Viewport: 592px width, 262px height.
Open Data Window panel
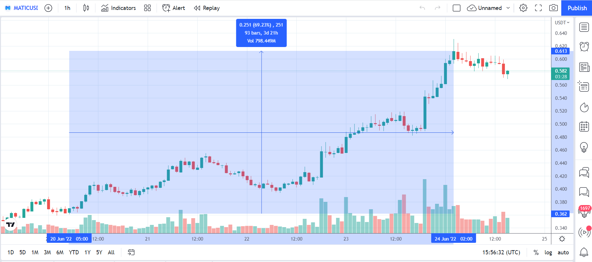(x=584, y=86)
